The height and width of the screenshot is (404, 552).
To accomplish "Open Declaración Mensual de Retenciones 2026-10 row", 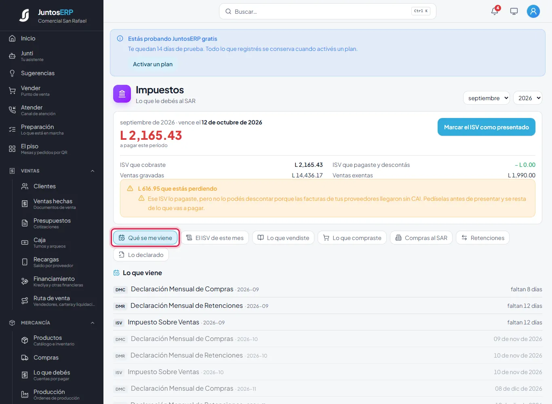I will tap(328, 356).
